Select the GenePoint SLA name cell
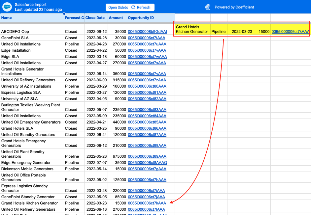This screenshot has width=311, height=215. pos(32,38)
